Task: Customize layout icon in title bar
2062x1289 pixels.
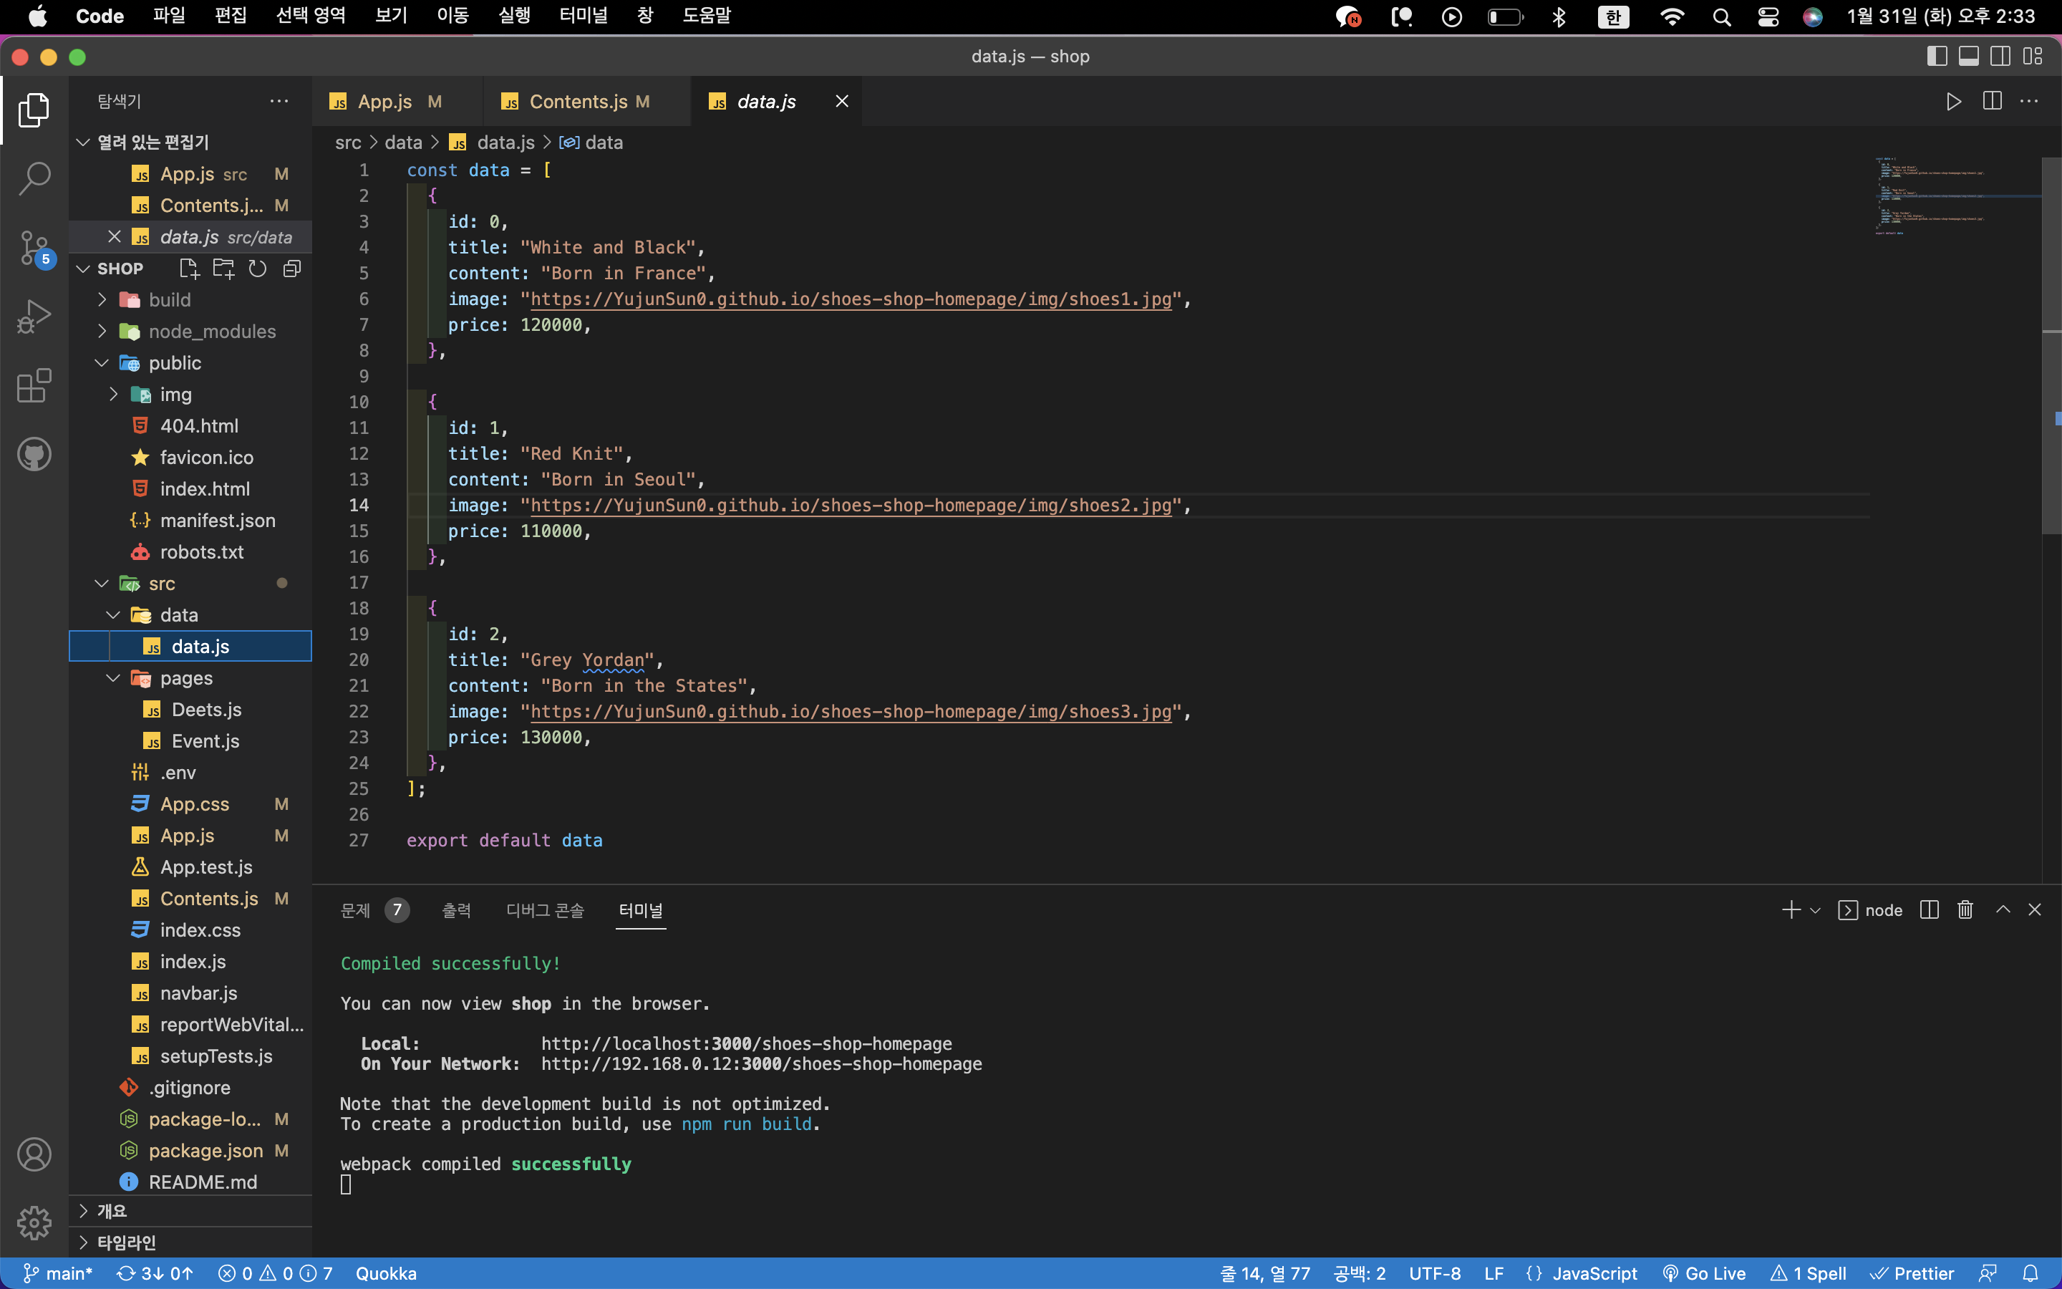Action: (2033, 57)
